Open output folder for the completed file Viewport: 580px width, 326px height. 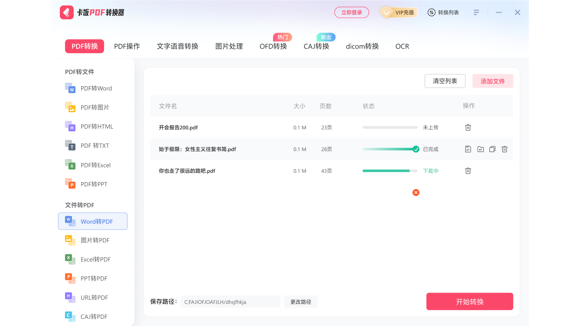point(480,149)
